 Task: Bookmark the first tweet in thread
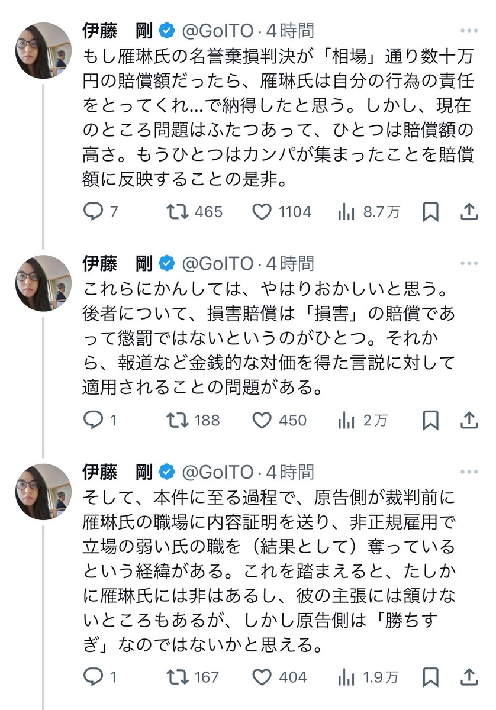tap(430, 211)
